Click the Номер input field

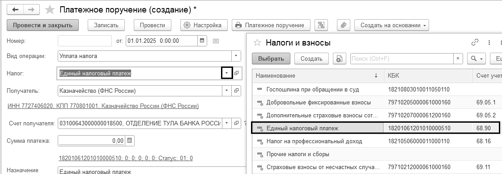click(x=85, y=41)
